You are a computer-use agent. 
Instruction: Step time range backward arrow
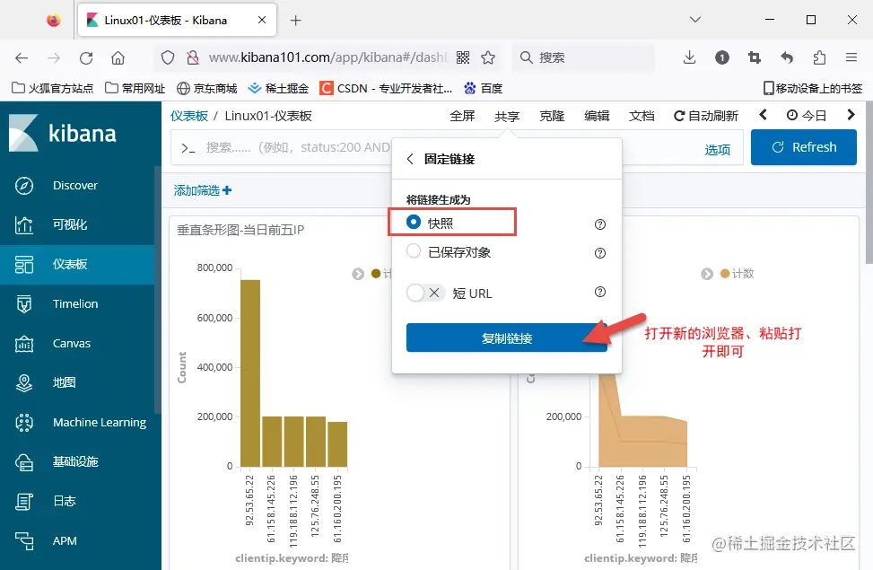click(763, 115)
